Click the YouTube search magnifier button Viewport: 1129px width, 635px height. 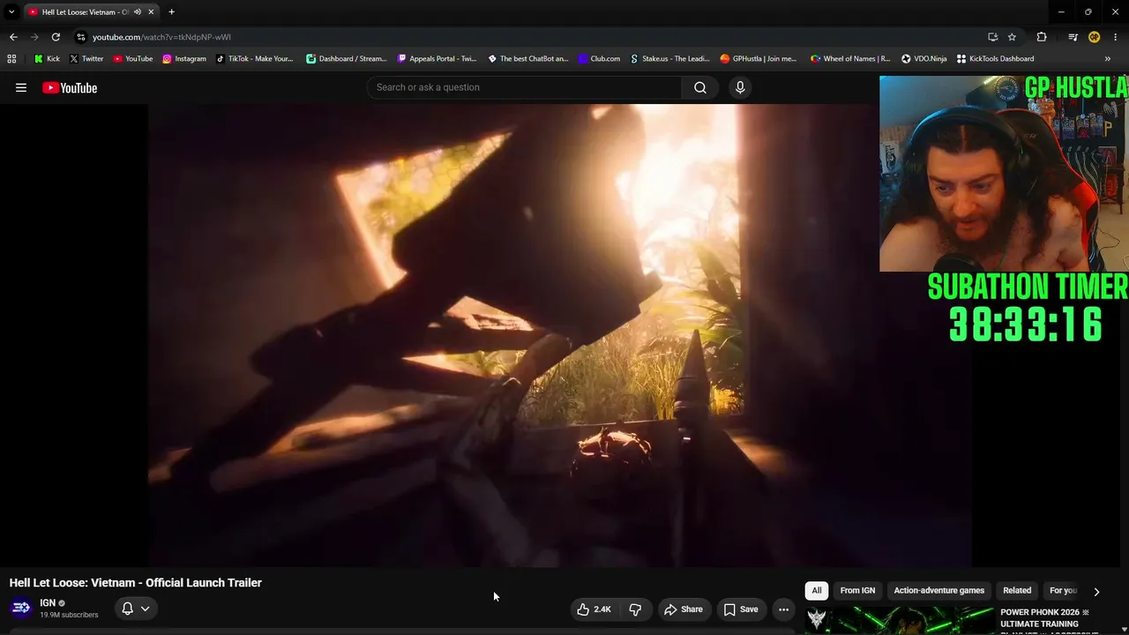click(700, 87)
